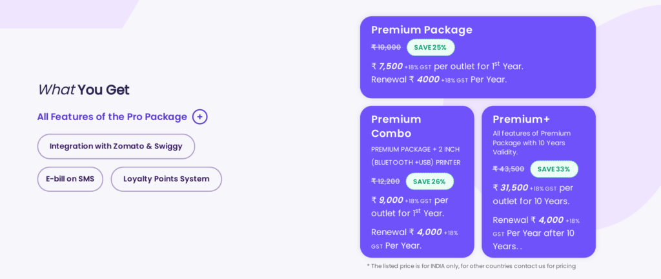This screenshot has height=279, width=661.
Task: Click the 'SAVE 26%' badge
Action: pos(429,181)
